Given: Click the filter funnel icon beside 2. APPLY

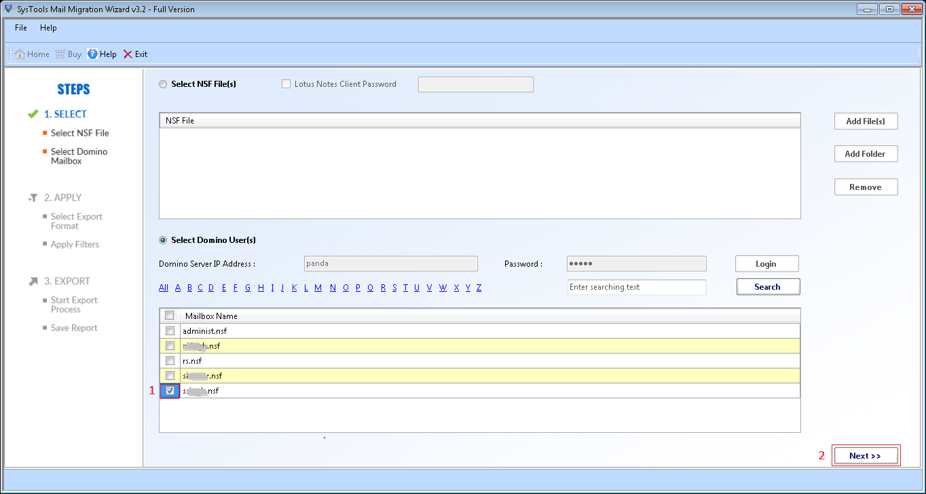Looking at the screenshot, I should (33, 197).
